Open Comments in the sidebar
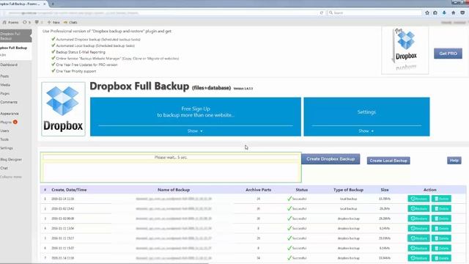 tap(9, 102)
